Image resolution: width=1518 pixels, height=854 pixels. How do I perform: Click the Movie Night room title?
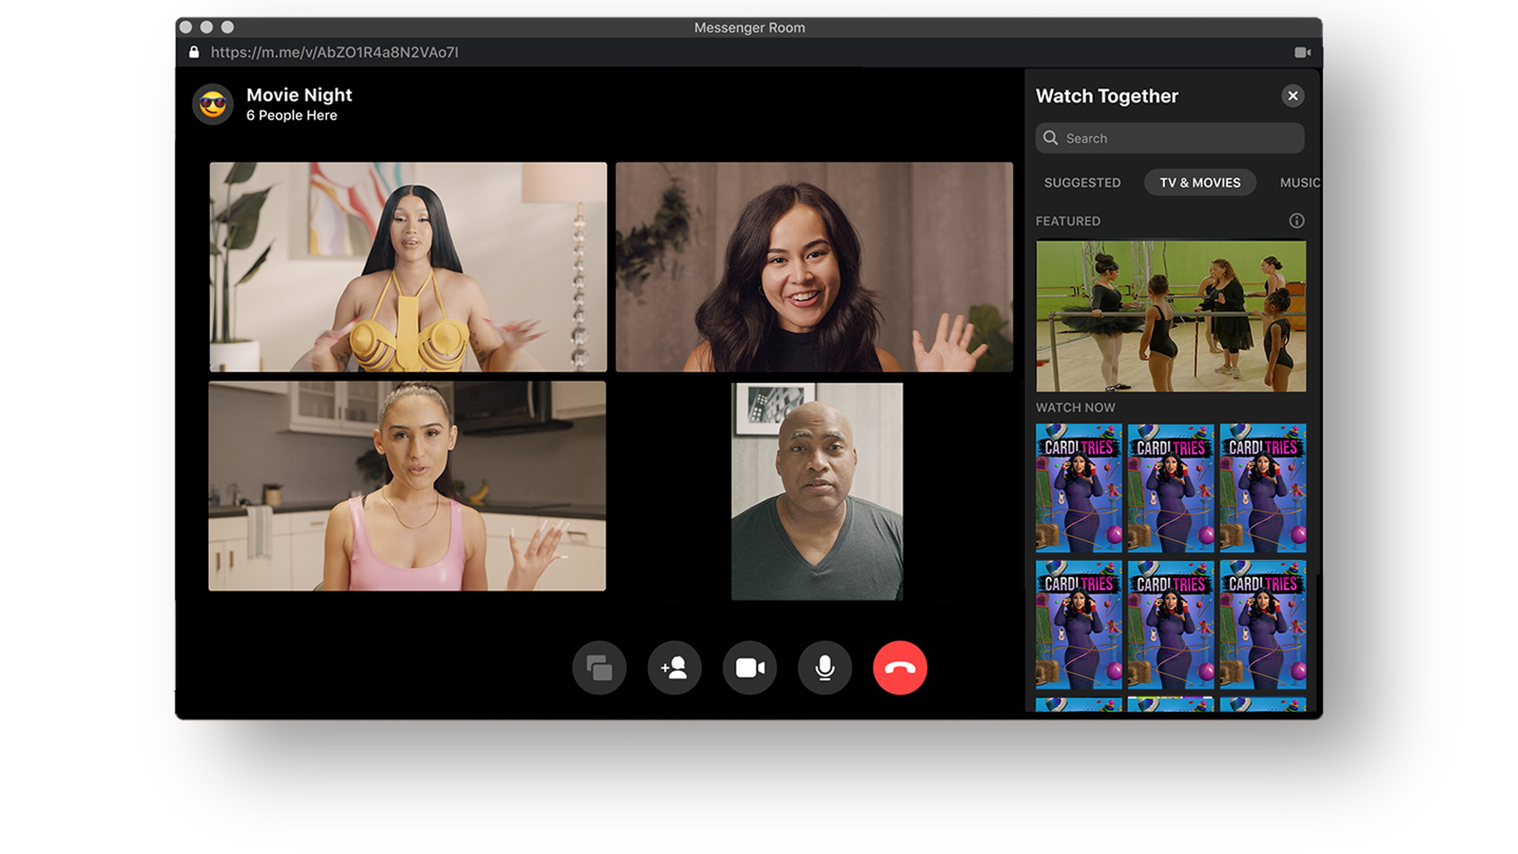(x=299, y=95)
